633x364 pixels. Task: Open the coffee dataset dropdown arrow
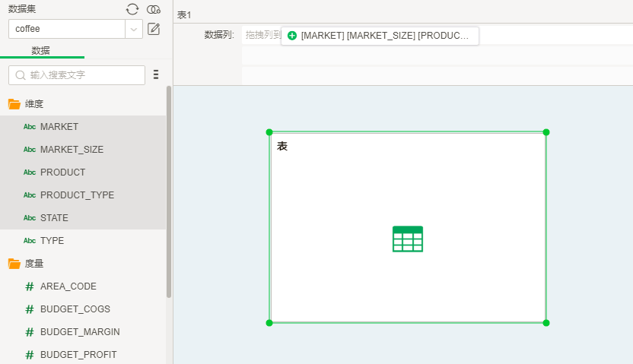point(134,30)
